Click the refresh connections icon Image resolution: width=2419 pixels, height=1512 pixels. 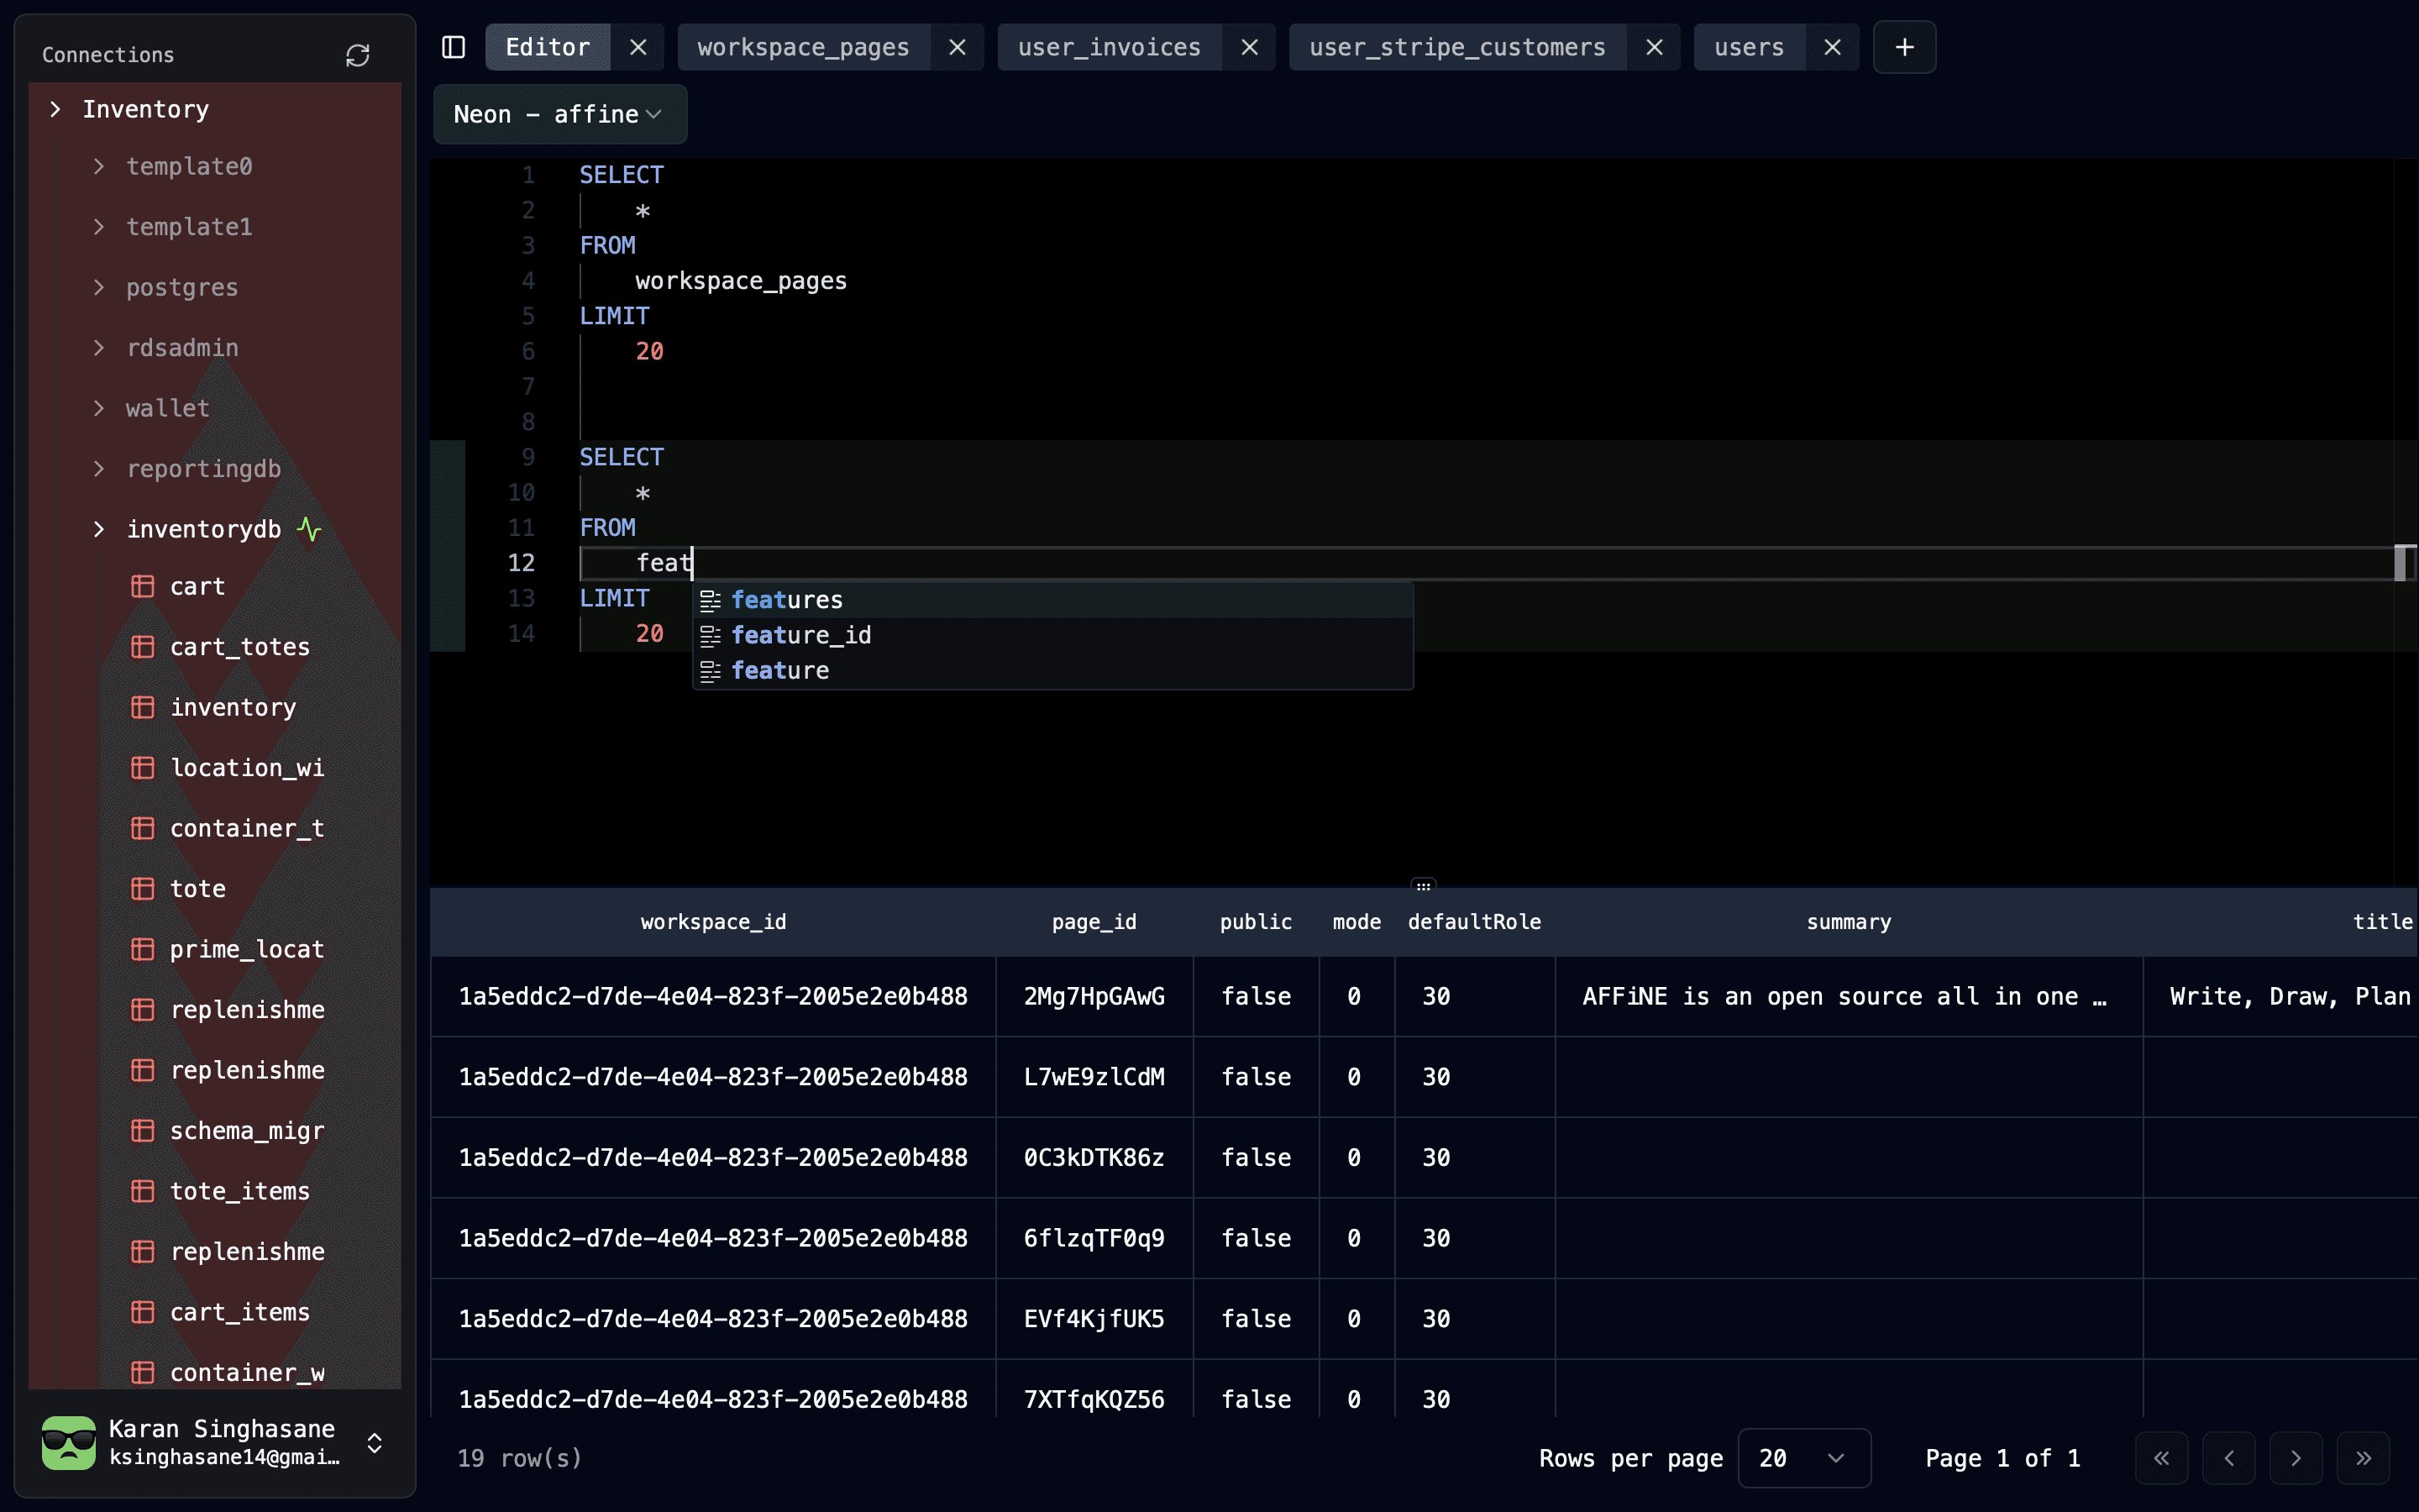tap(357, 55)
